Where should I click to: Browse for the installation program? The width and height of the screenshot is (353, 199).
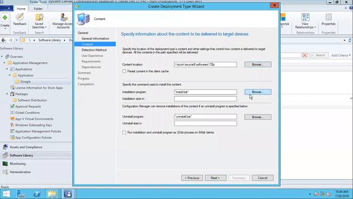coord(258,92)
